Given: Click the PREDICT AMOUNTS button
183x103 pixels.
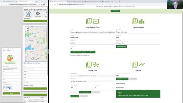Looking at the screenshot, I should (x=122, y=79).
